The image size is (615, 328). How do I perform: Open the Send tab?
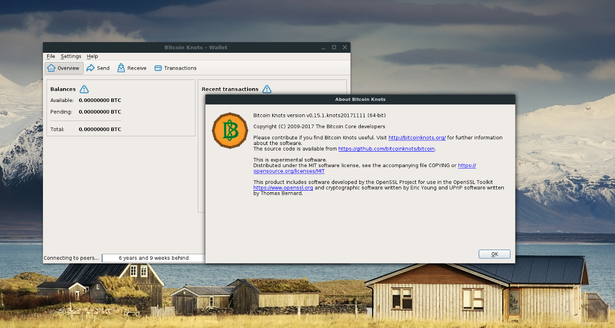coord(98,68)
